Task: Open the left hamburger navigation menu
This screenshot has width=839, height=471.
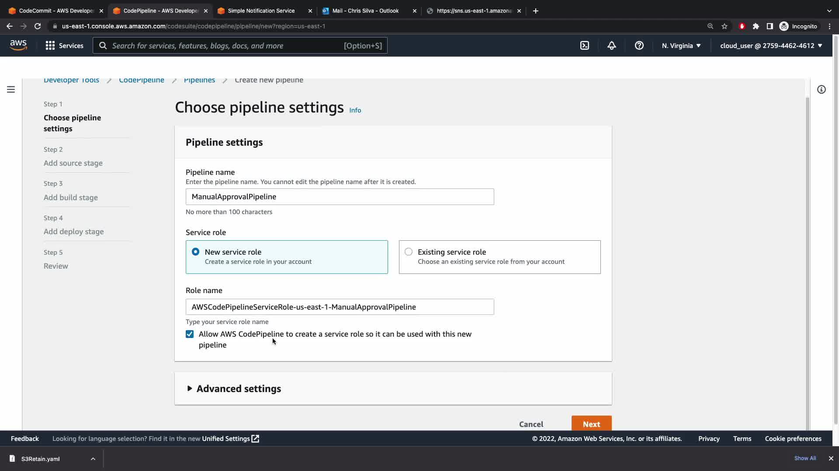Action: pos(11,89)
